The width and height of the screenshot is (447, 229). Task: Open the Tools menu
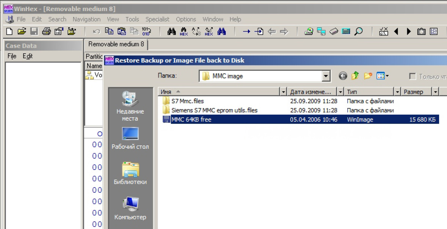click(132, 19)
